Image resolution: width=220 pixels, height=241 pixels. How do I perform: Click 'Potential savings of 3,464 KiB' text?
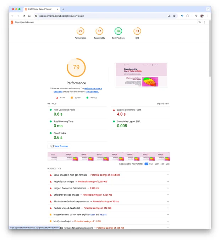pyautogui.click(x=105, y=175)
